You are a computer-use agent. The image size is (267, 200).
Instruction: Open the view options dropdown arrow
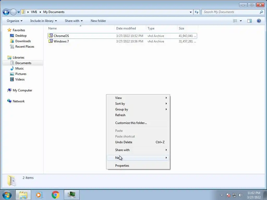point(241,21)
